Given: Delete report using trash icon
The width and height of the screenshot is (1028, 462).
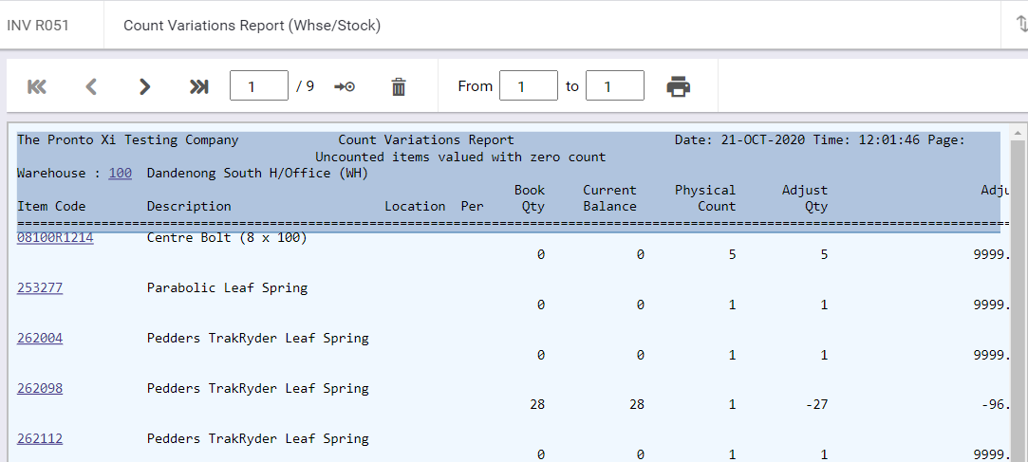Looking at the screenshot, I should 399,86.
